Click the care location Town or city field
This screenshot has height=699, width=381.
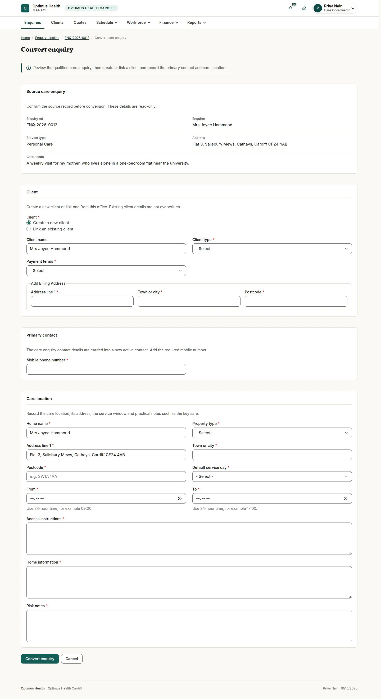point(272,455)
